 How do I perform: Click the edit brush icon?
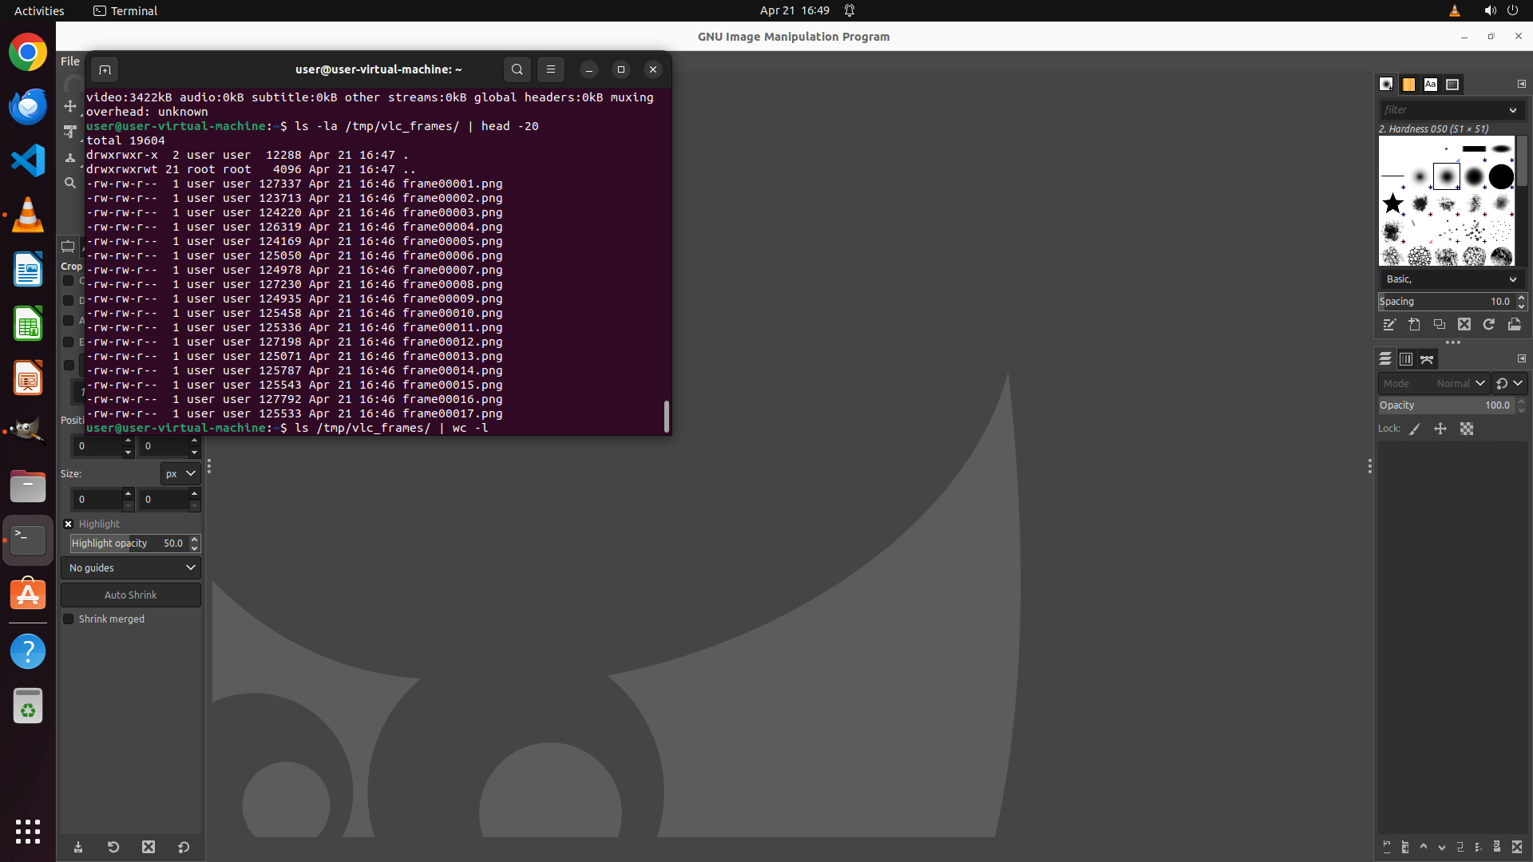point(1389,324)
